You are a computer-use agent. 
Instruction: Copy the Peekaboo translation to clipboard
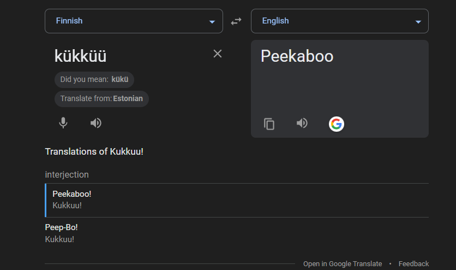coord(269,124)
